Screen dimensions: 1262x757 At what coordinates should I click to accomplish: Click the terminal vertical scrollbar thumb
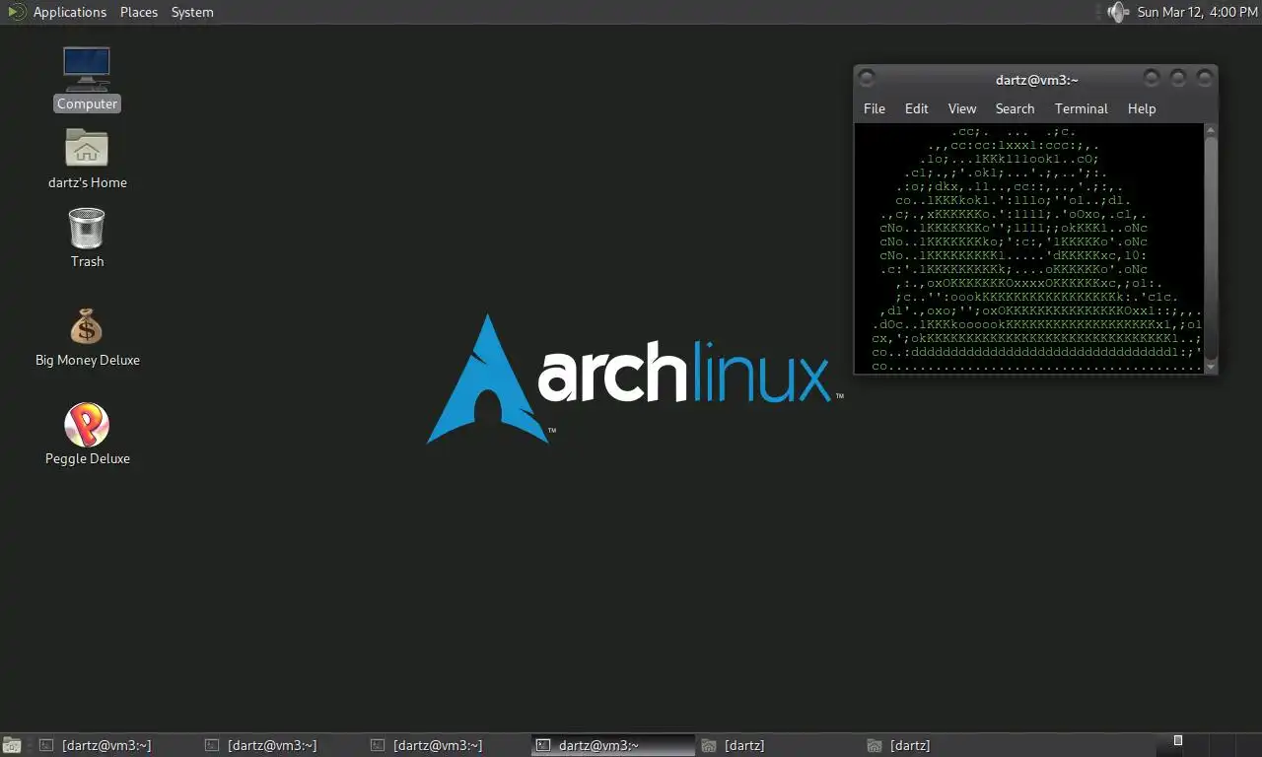(1211, 248)
